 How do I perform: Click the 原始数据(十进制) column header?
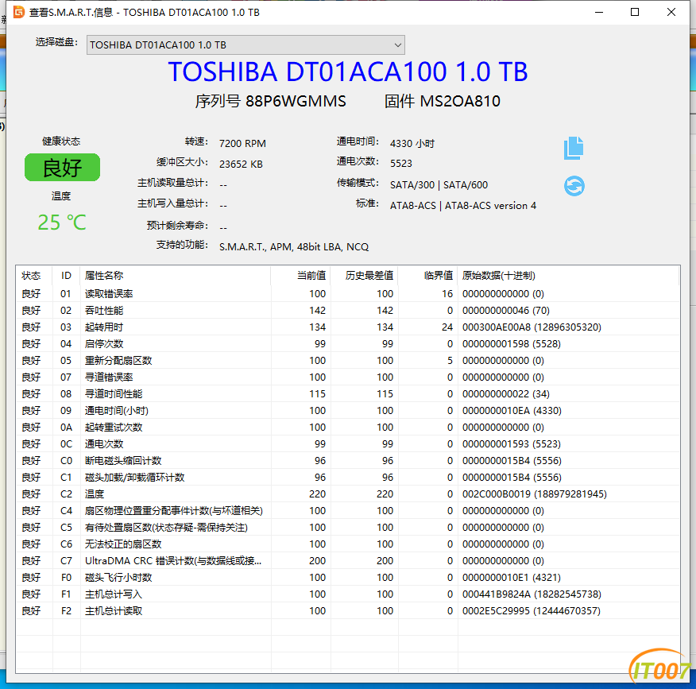click(568, 275)
